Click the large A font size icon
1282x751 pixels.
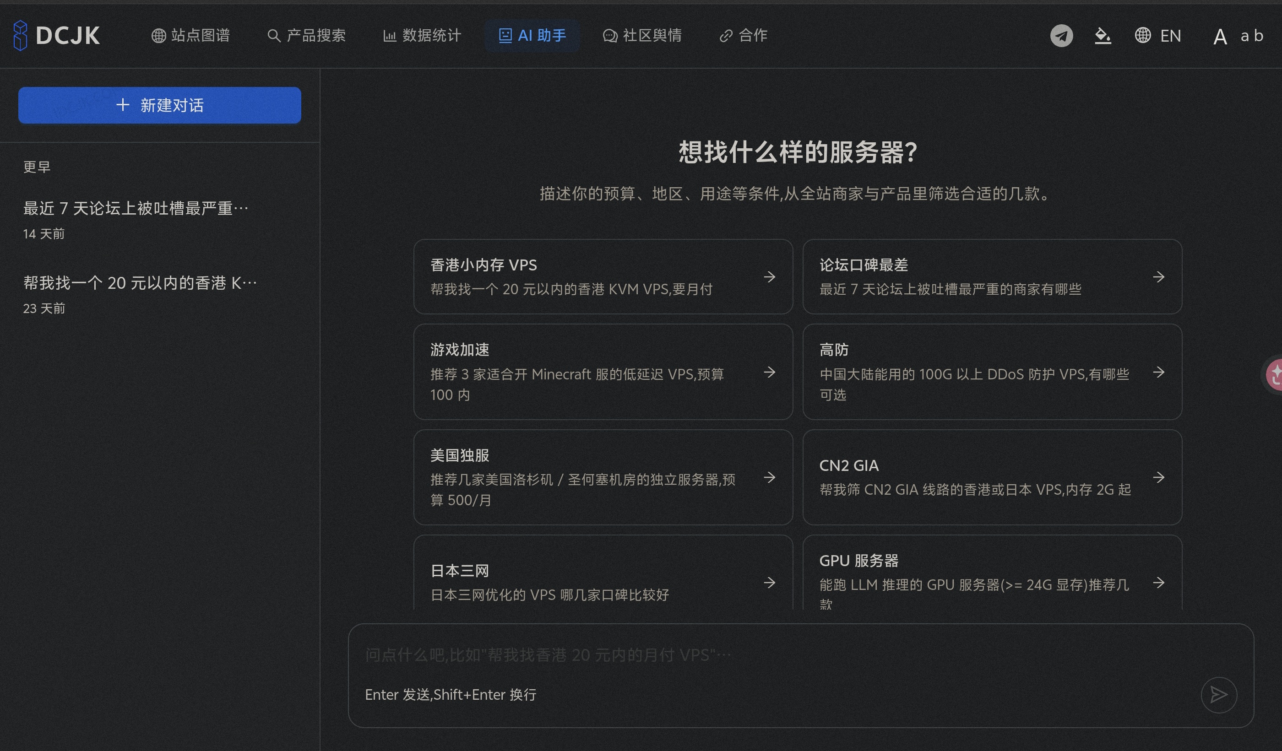pyautogui.click(x=1220, y=37)
